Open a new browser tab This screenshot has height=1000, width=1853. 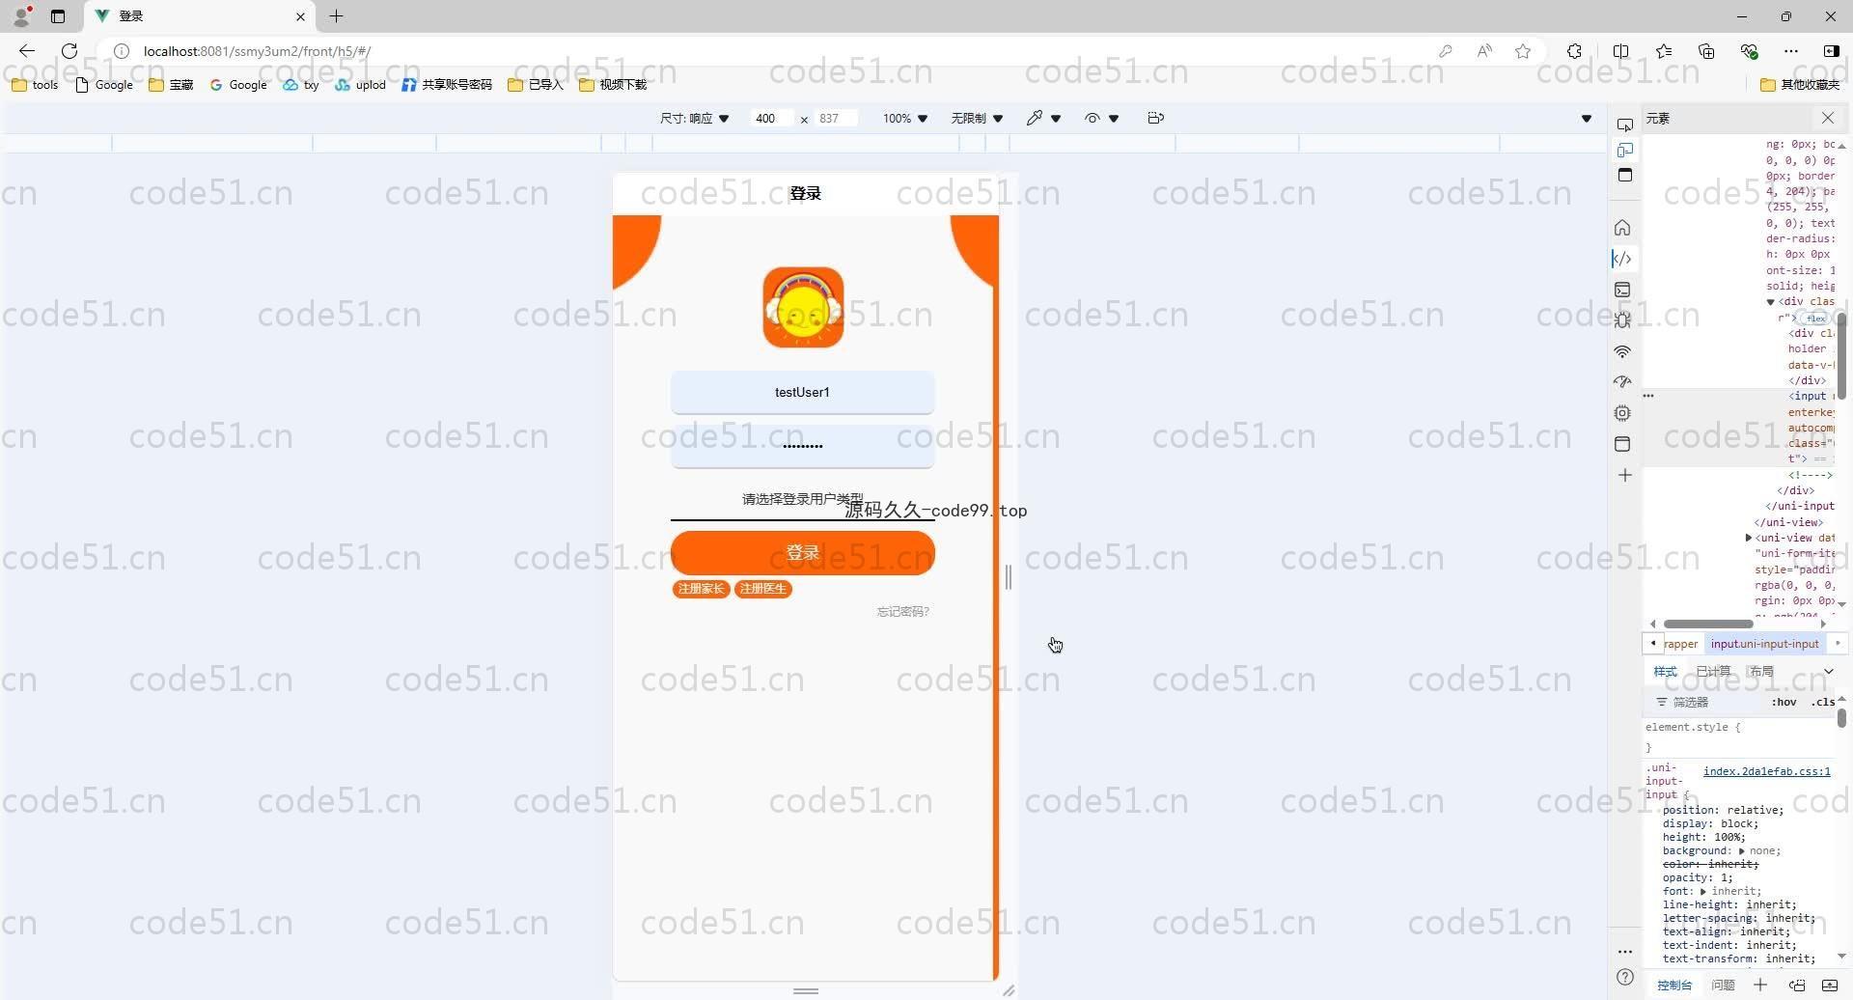pos(336,16)
